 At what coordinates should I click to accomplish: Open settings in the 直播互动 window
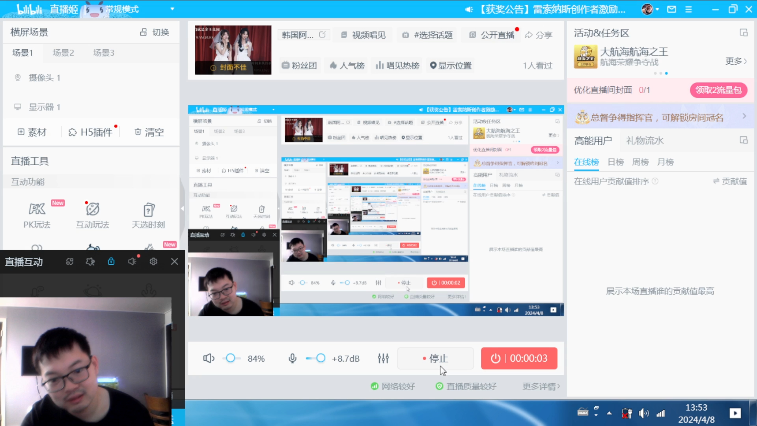[x=153, y=261]
